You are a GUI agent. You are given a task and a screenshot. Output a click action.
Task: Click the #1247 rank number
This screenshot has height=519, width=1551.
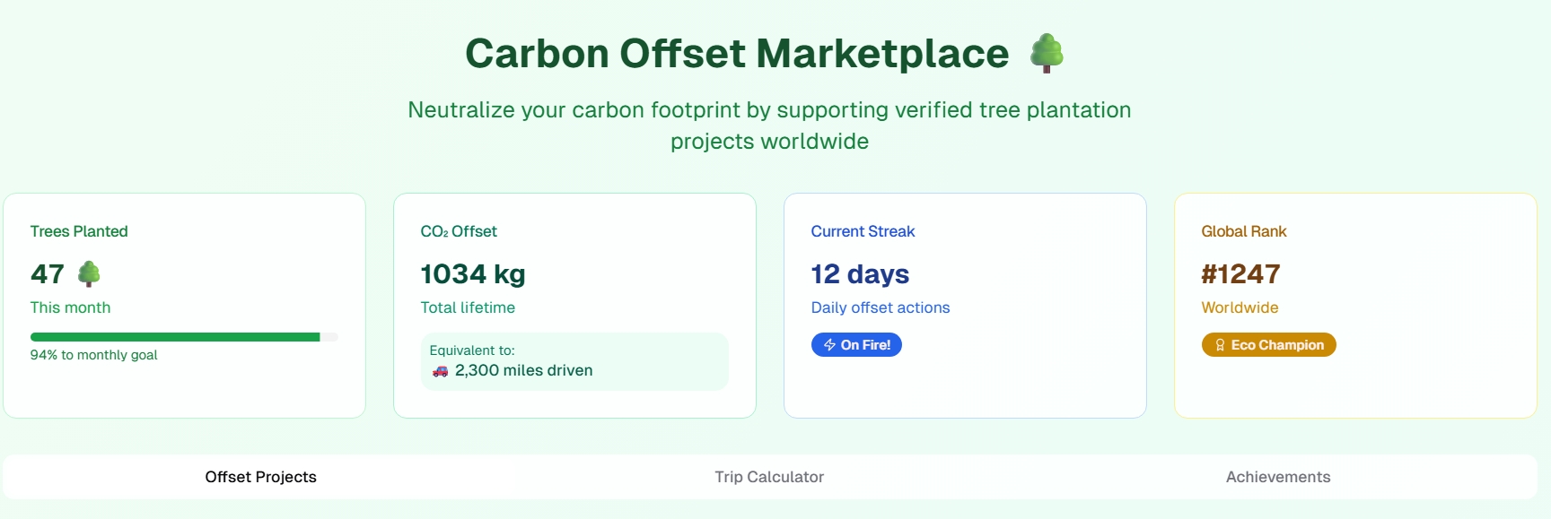[x=1240, y=274]
